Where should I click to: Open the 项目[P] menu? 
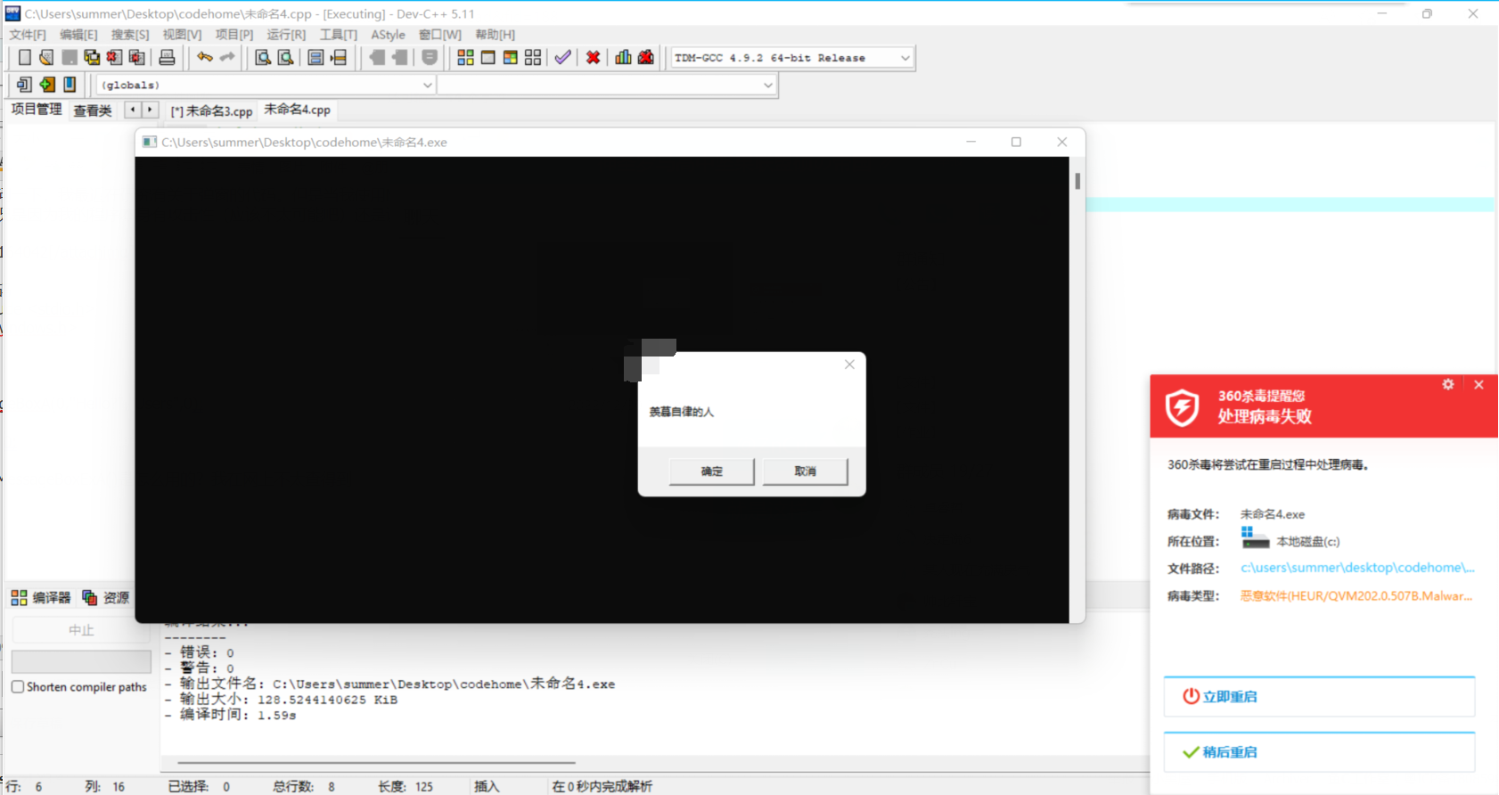coord(234,35)
